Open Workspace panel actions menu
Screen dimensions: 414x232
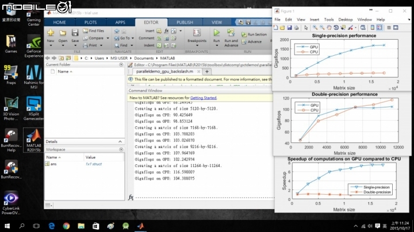pos(121,149)
